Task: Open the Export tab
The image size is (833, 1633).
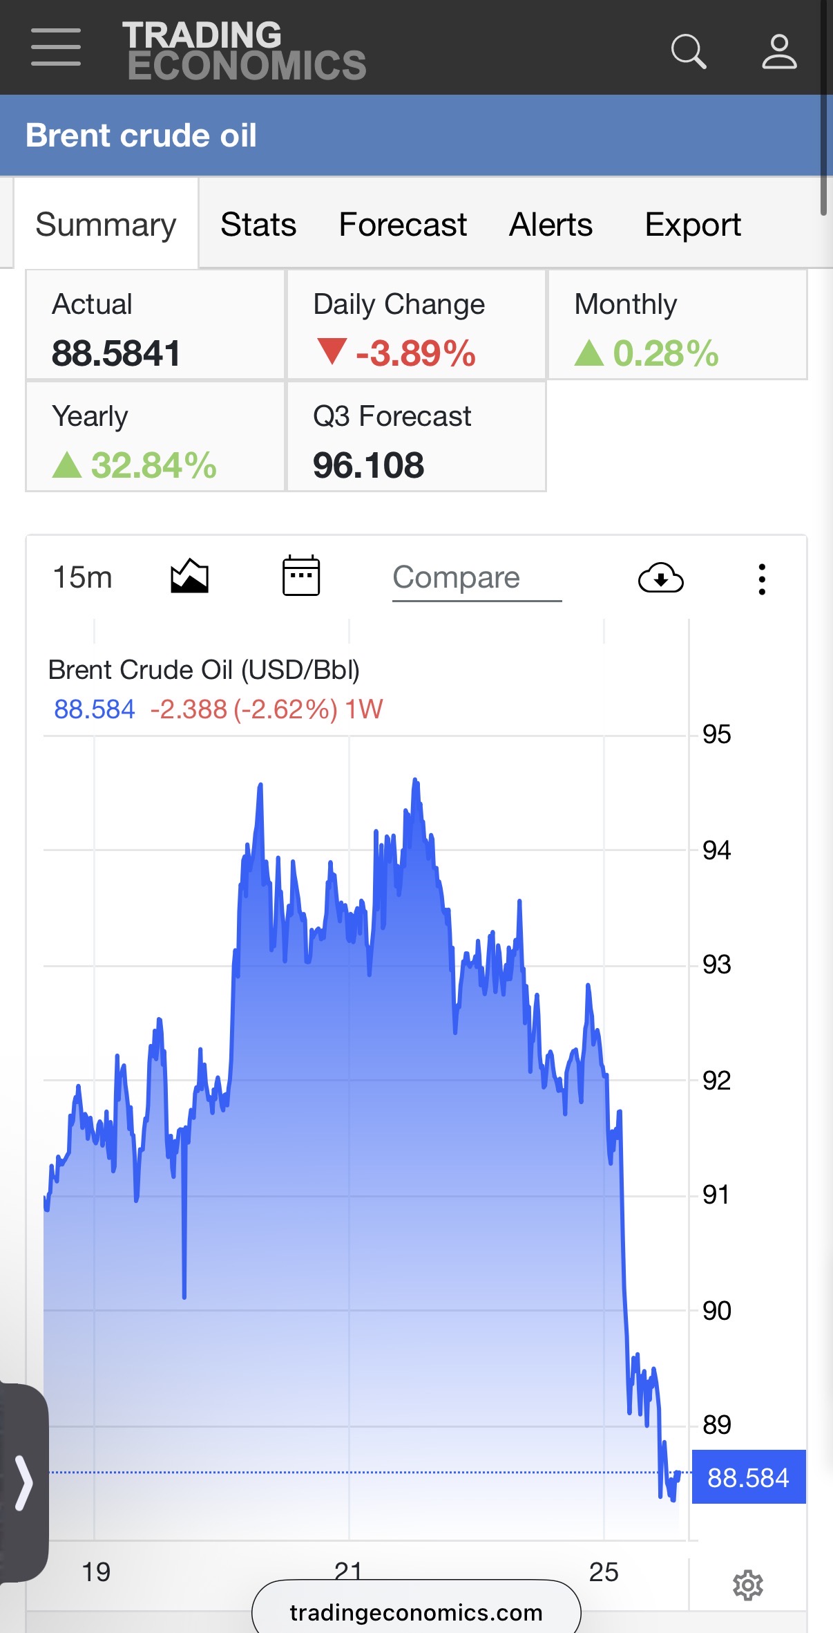Action: pyautogui.click(x=693, y=225)
